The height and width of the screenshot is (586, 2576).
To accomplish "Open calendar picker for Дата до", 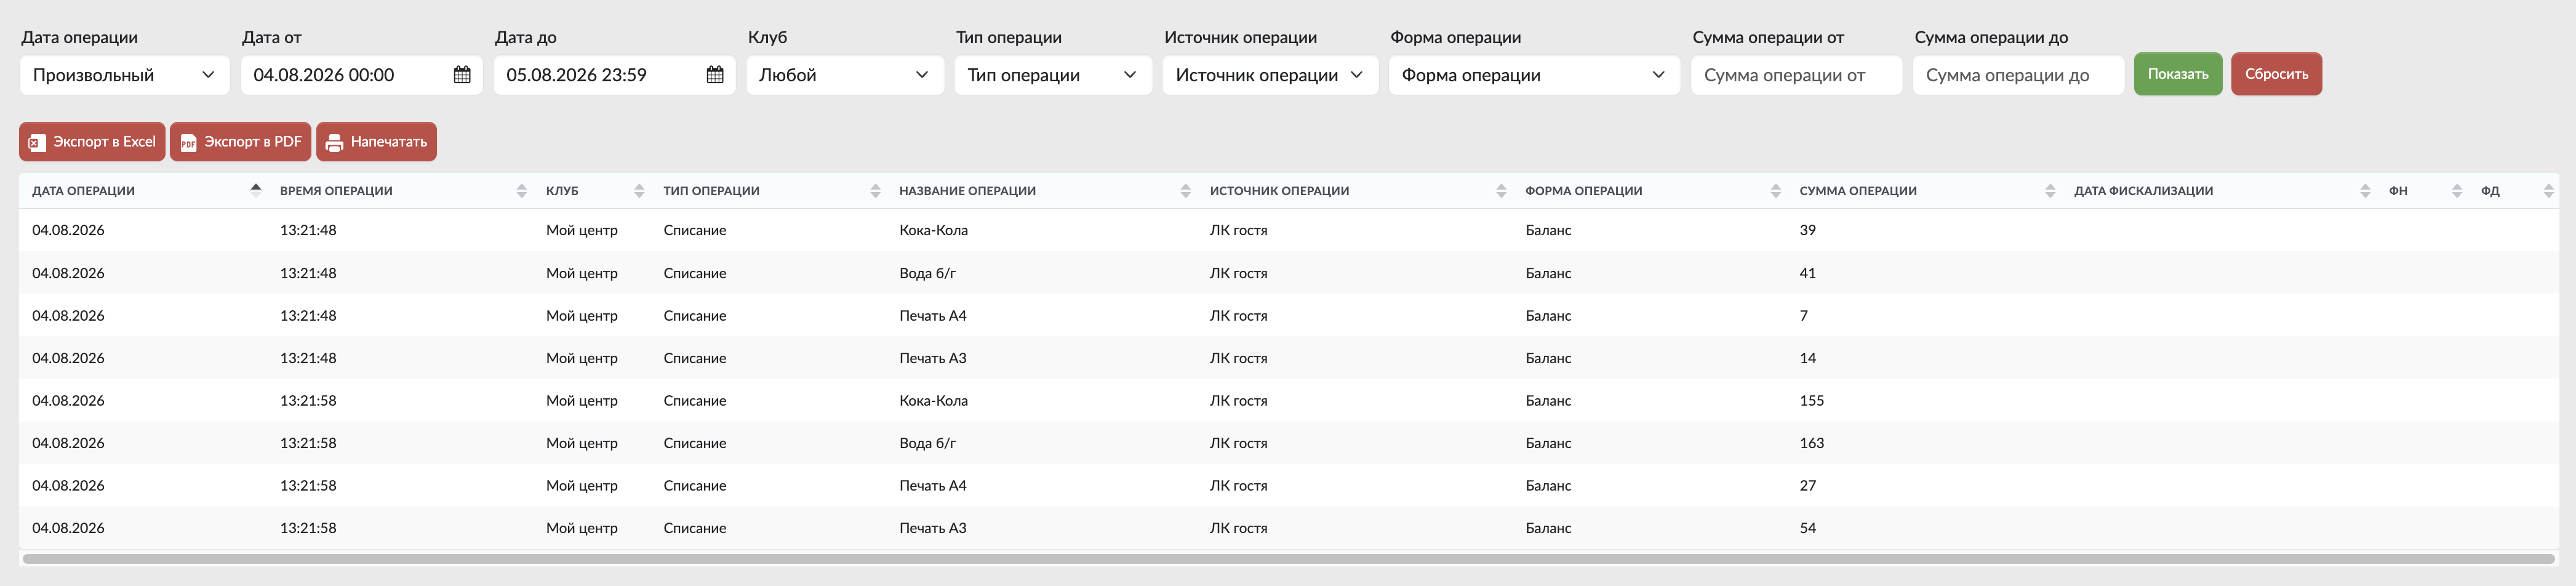I will [715, 75].
